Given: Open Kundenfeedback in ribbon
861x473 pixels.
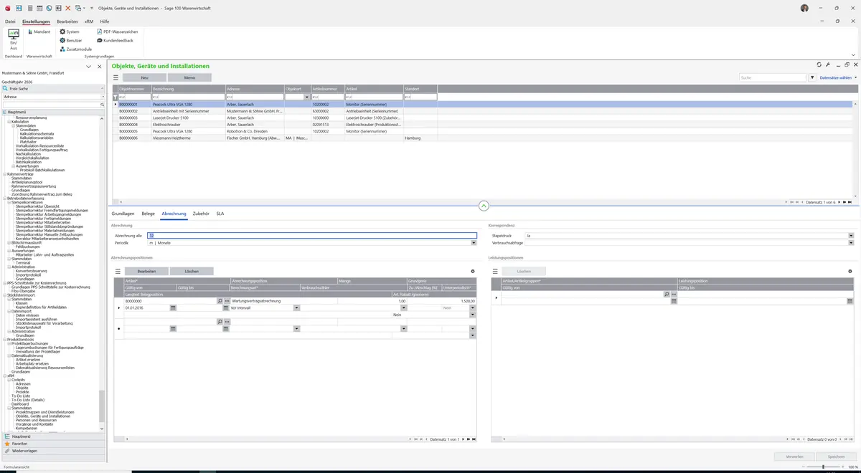Looking at the screenshot, I should pos(115,40).
